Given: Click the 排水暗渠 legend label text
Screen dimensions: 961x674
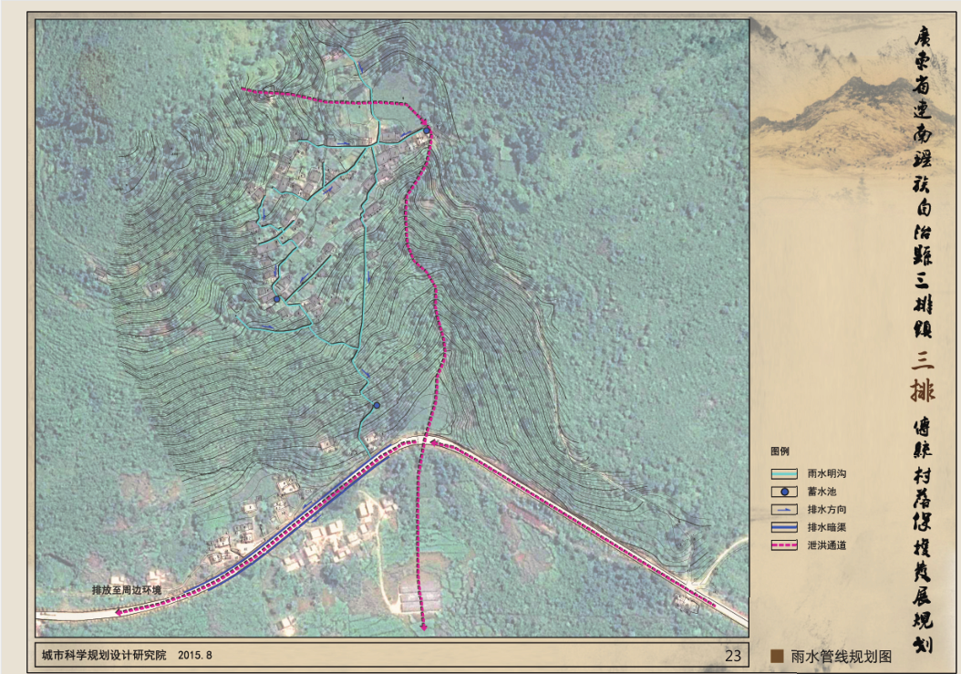Looking at the screenshot, I should click(824, 528).
